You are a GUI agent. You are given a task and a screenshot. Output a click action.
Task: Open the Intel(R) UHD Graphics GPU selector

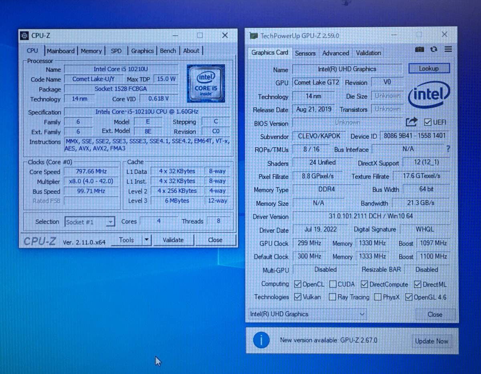[307, 314]
